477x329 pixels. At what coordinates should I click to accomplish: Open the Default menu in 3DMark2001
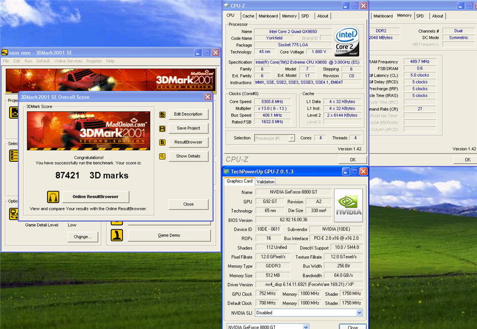point(43,61)
